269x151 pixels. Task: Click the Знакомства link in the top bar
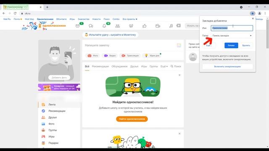(84, 19)
